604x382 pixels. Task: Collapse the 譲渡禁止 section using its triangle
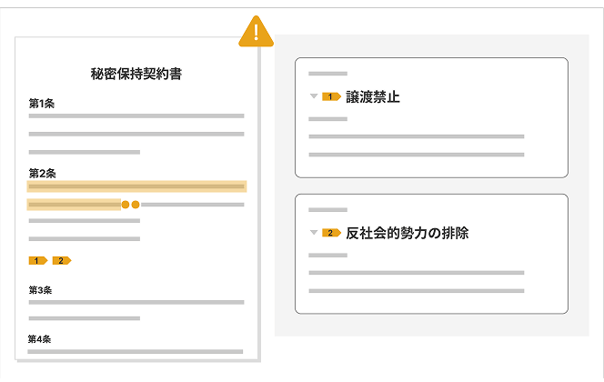click(314, 96)
